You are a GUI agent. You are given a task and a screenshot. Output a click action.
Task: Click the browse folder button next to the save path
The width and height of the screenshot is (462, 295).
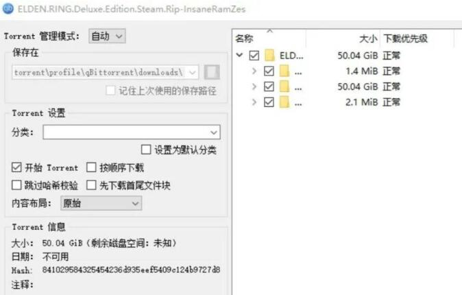point(212,72)
